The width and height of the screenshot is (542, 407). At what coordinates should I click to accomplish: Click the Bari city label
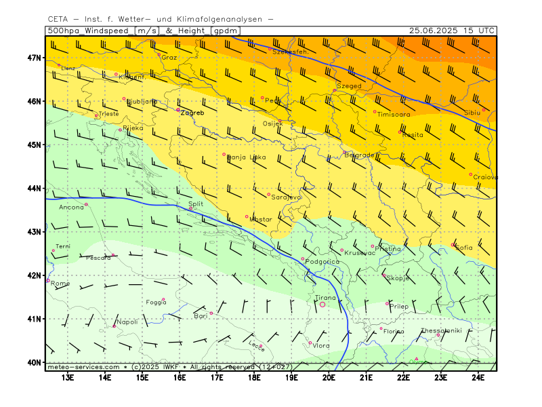[x=201, y=316]
